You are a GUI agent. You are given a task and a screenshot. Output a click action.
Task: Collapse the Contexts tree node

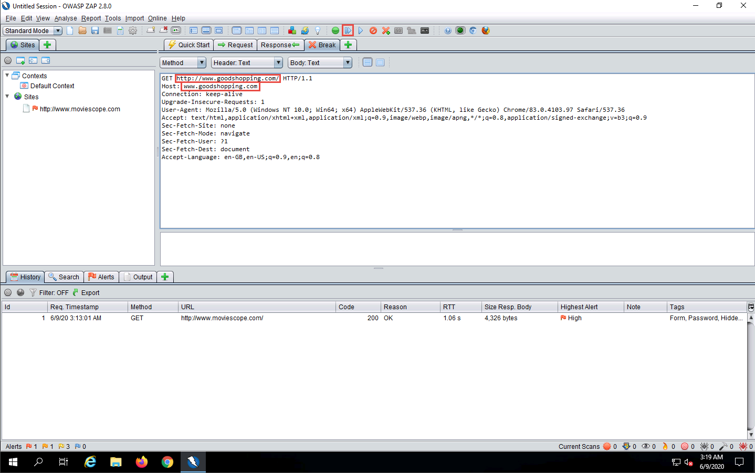[7, 76]
